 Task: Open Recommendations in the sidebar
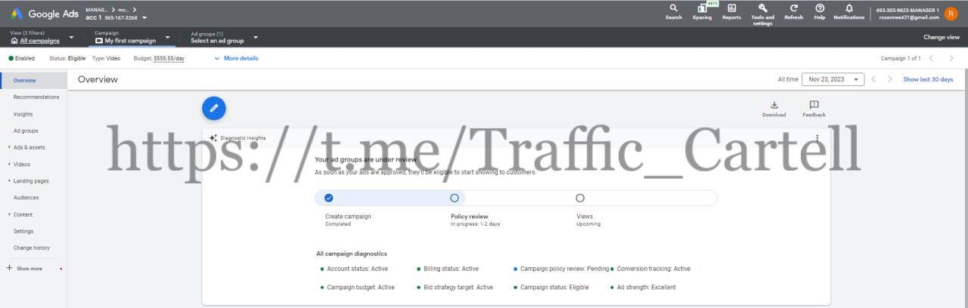[36, 97]
